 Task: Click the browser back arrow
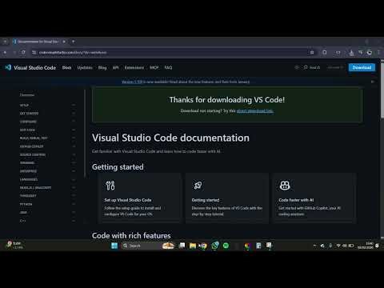coord(5,53)
